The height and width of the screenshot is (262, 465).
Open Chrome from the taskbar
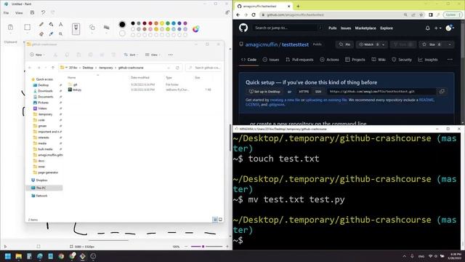(61, 256)
